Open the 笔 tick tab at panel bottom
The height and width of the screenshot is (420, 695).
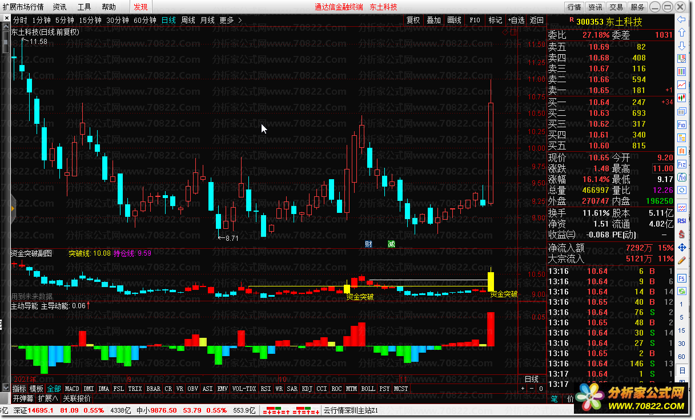[555, 399]
